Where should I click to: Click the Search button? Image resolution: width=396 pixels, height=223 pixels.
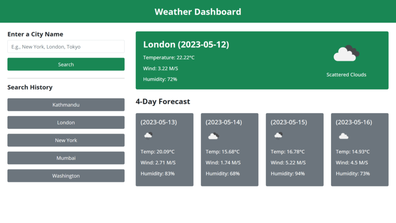pyautogui.click(x=66, y=64)
